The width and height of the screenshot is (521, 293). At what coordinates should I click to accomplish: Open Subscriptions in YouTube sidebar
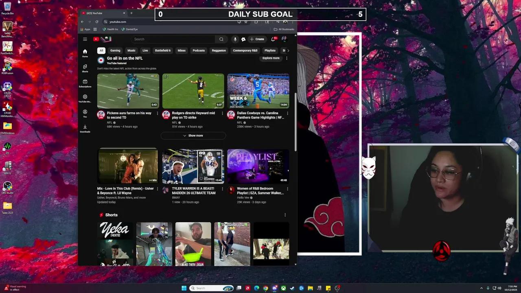pyautogui.click(x=85, y=83)
